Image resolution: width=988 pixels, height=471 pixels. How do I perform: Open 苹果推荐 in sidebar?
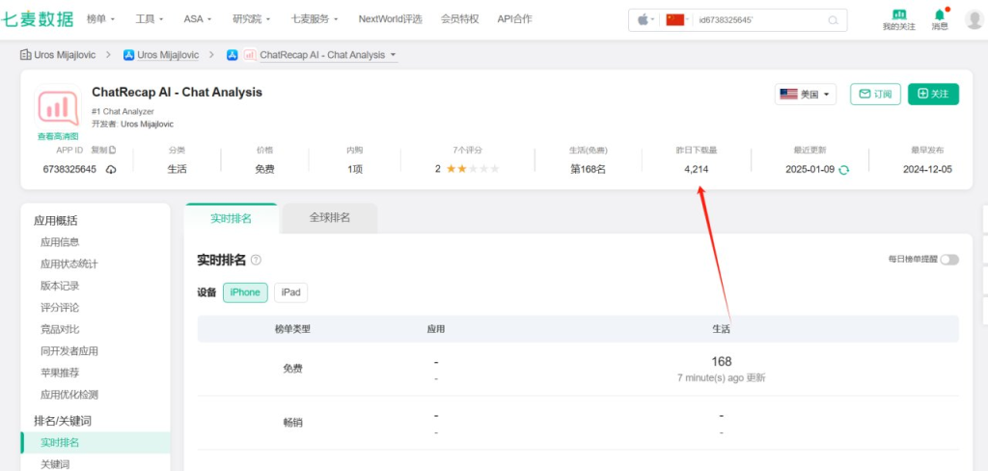[x=60, y=373]
